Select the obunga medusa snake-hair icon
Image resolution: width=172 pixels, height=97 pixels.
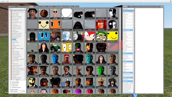(113, 83)
